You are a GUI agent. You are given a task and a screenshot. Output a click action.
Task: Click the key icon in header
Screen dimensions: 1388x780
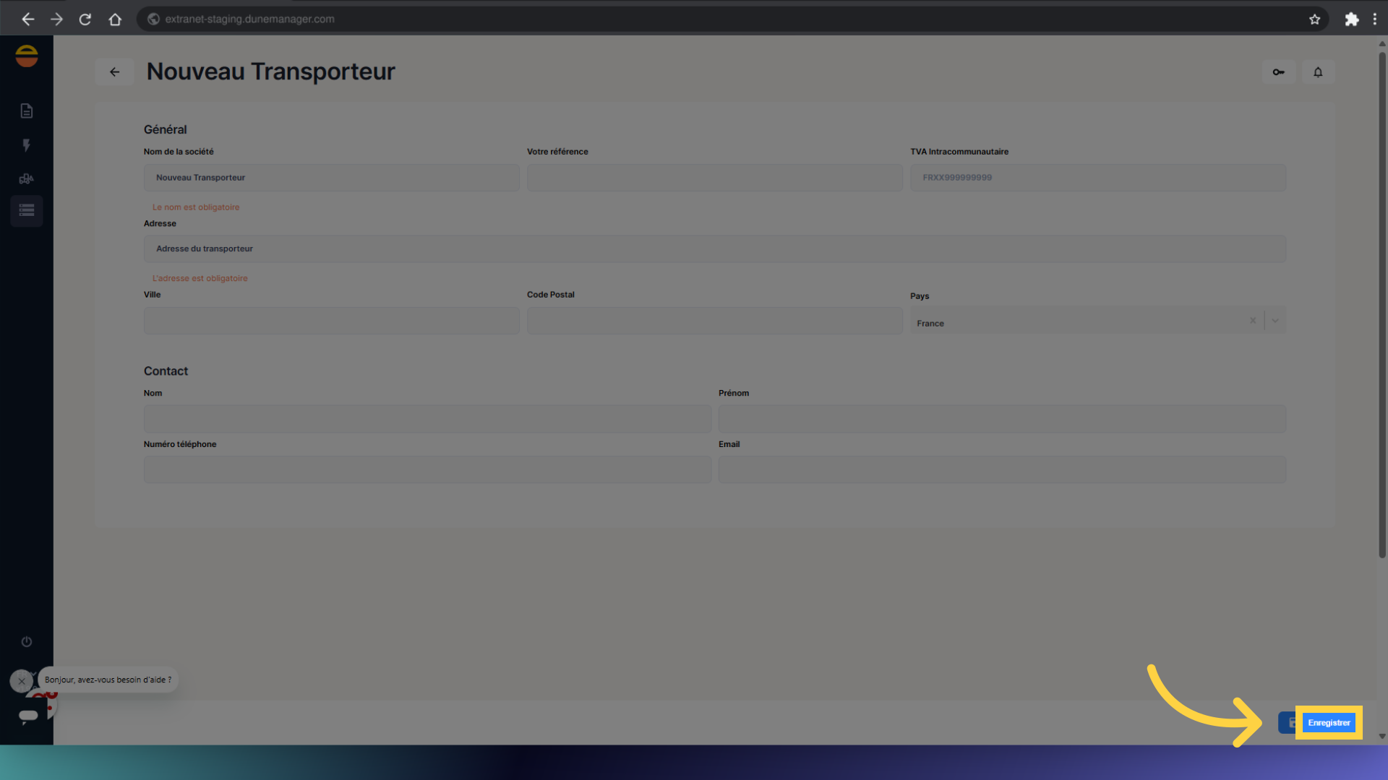click(1278, 72)
